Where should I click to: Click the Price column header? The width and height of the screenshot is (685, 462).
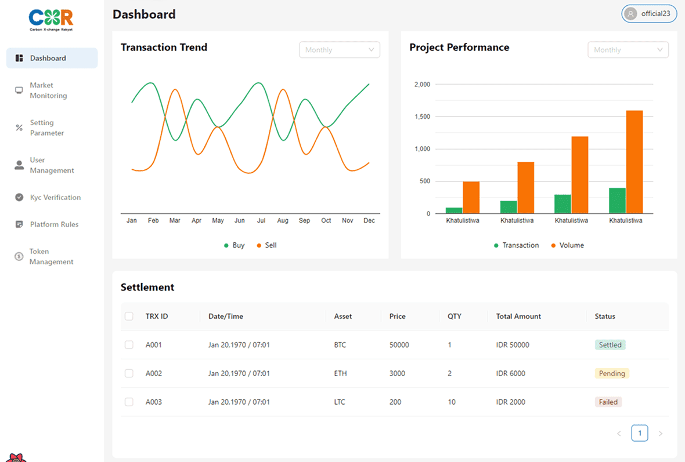(x=398, y=317)
